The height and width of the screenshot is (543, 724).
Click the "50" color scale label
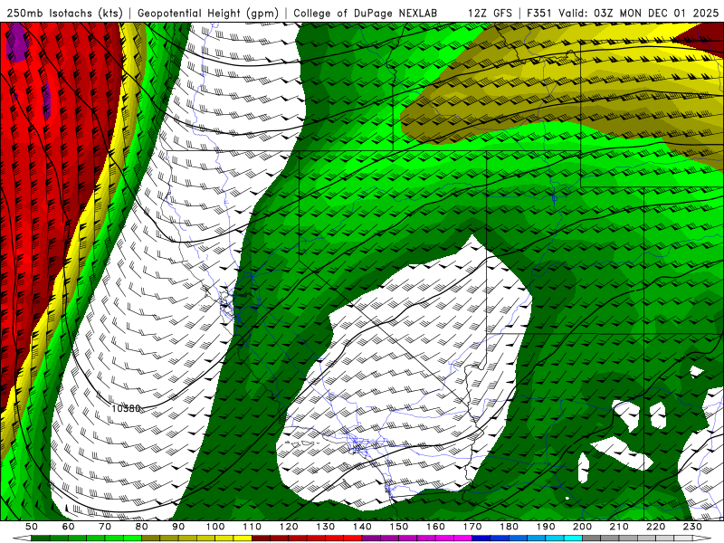pyautogui.click(x=32, y=527)
